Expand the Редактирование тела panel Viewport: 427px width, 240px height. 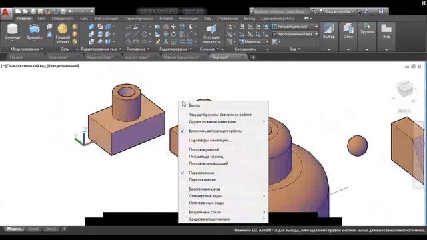pyautogui.click(x=101, y=49)
